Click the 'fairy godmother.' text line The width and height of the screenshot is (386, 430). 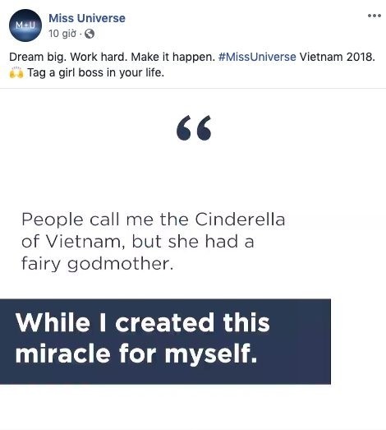tap(98, 264)
